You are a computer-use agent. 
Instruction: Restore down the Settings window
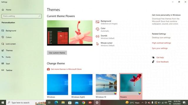pyautogui.click(x=179, y=2)
